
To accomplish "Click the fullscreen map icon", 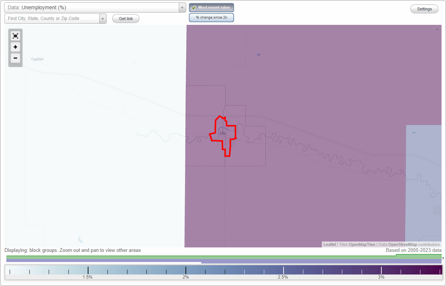I will click(x=15, y=36).
